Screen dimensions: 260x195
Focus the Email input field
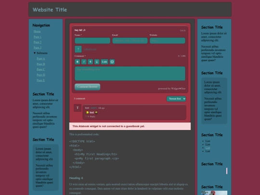[130, 40]
